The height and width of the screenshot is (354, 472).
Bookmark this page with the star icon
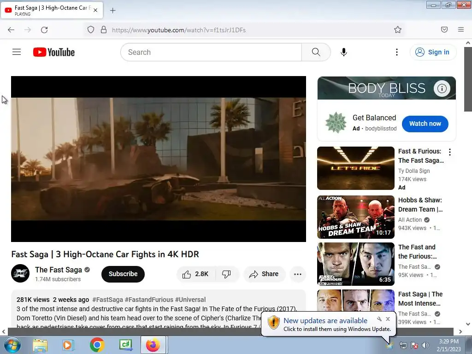[x=398, y=29]
